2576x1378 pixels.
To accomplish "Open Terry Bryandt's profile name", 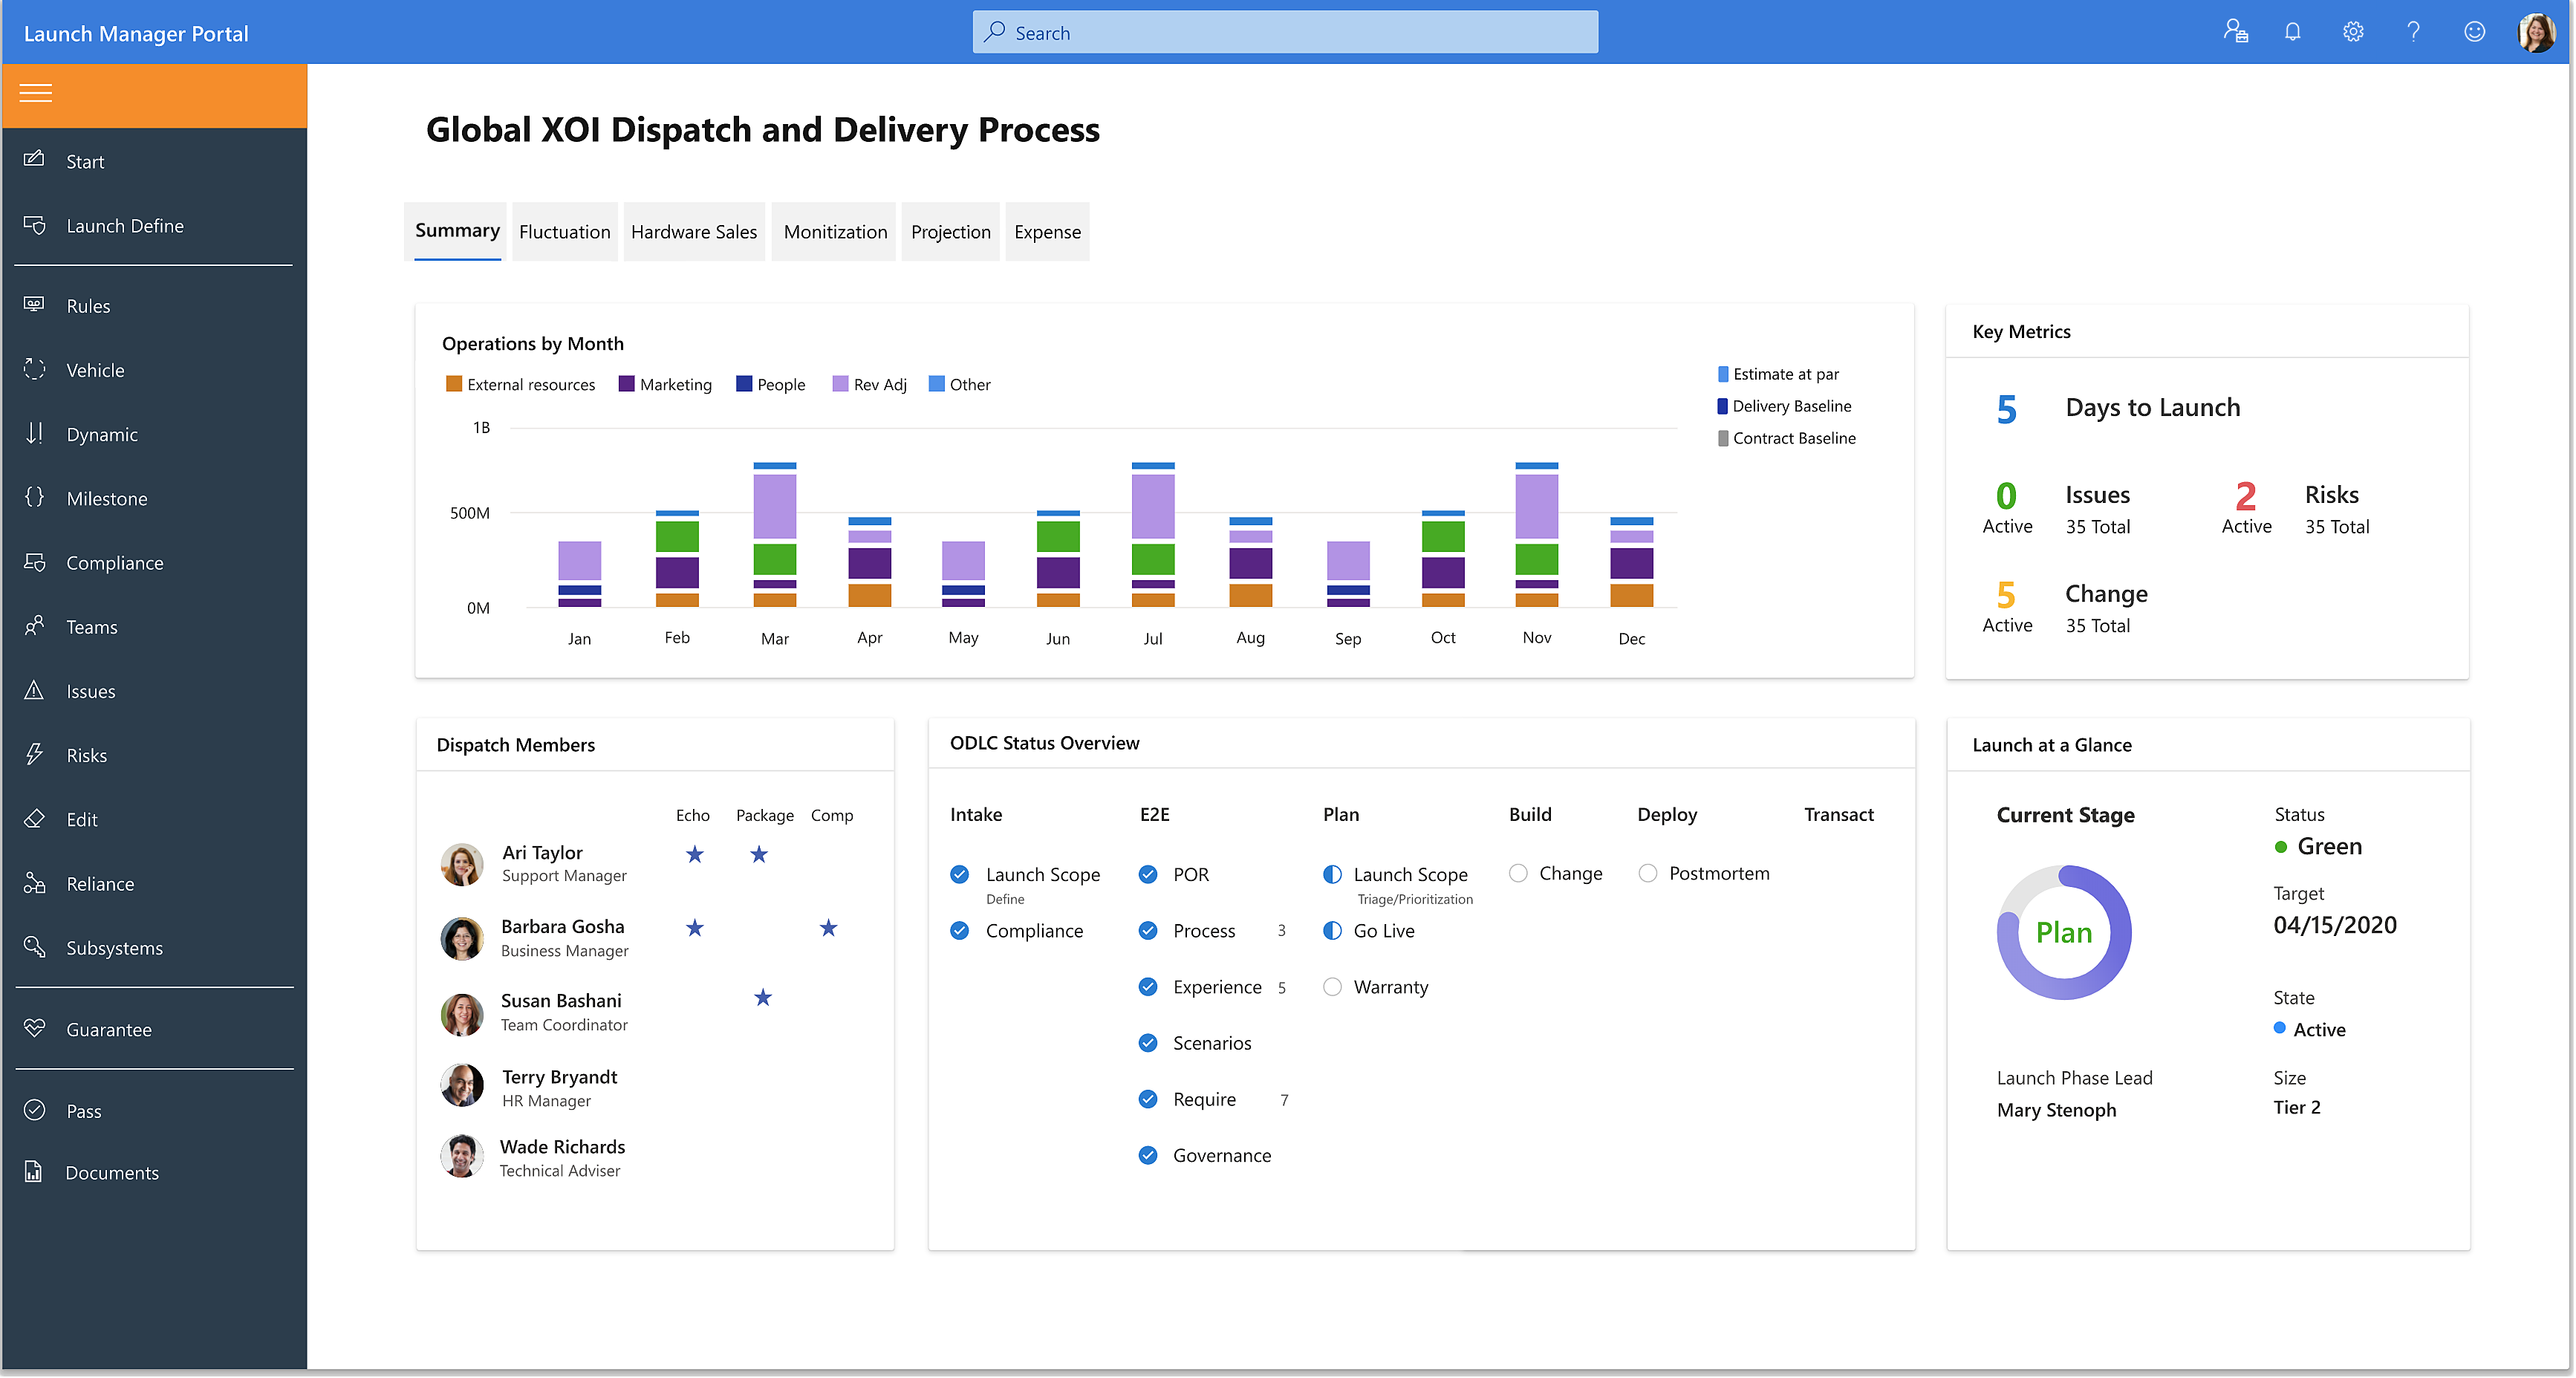I will (x=560, y=1077).
